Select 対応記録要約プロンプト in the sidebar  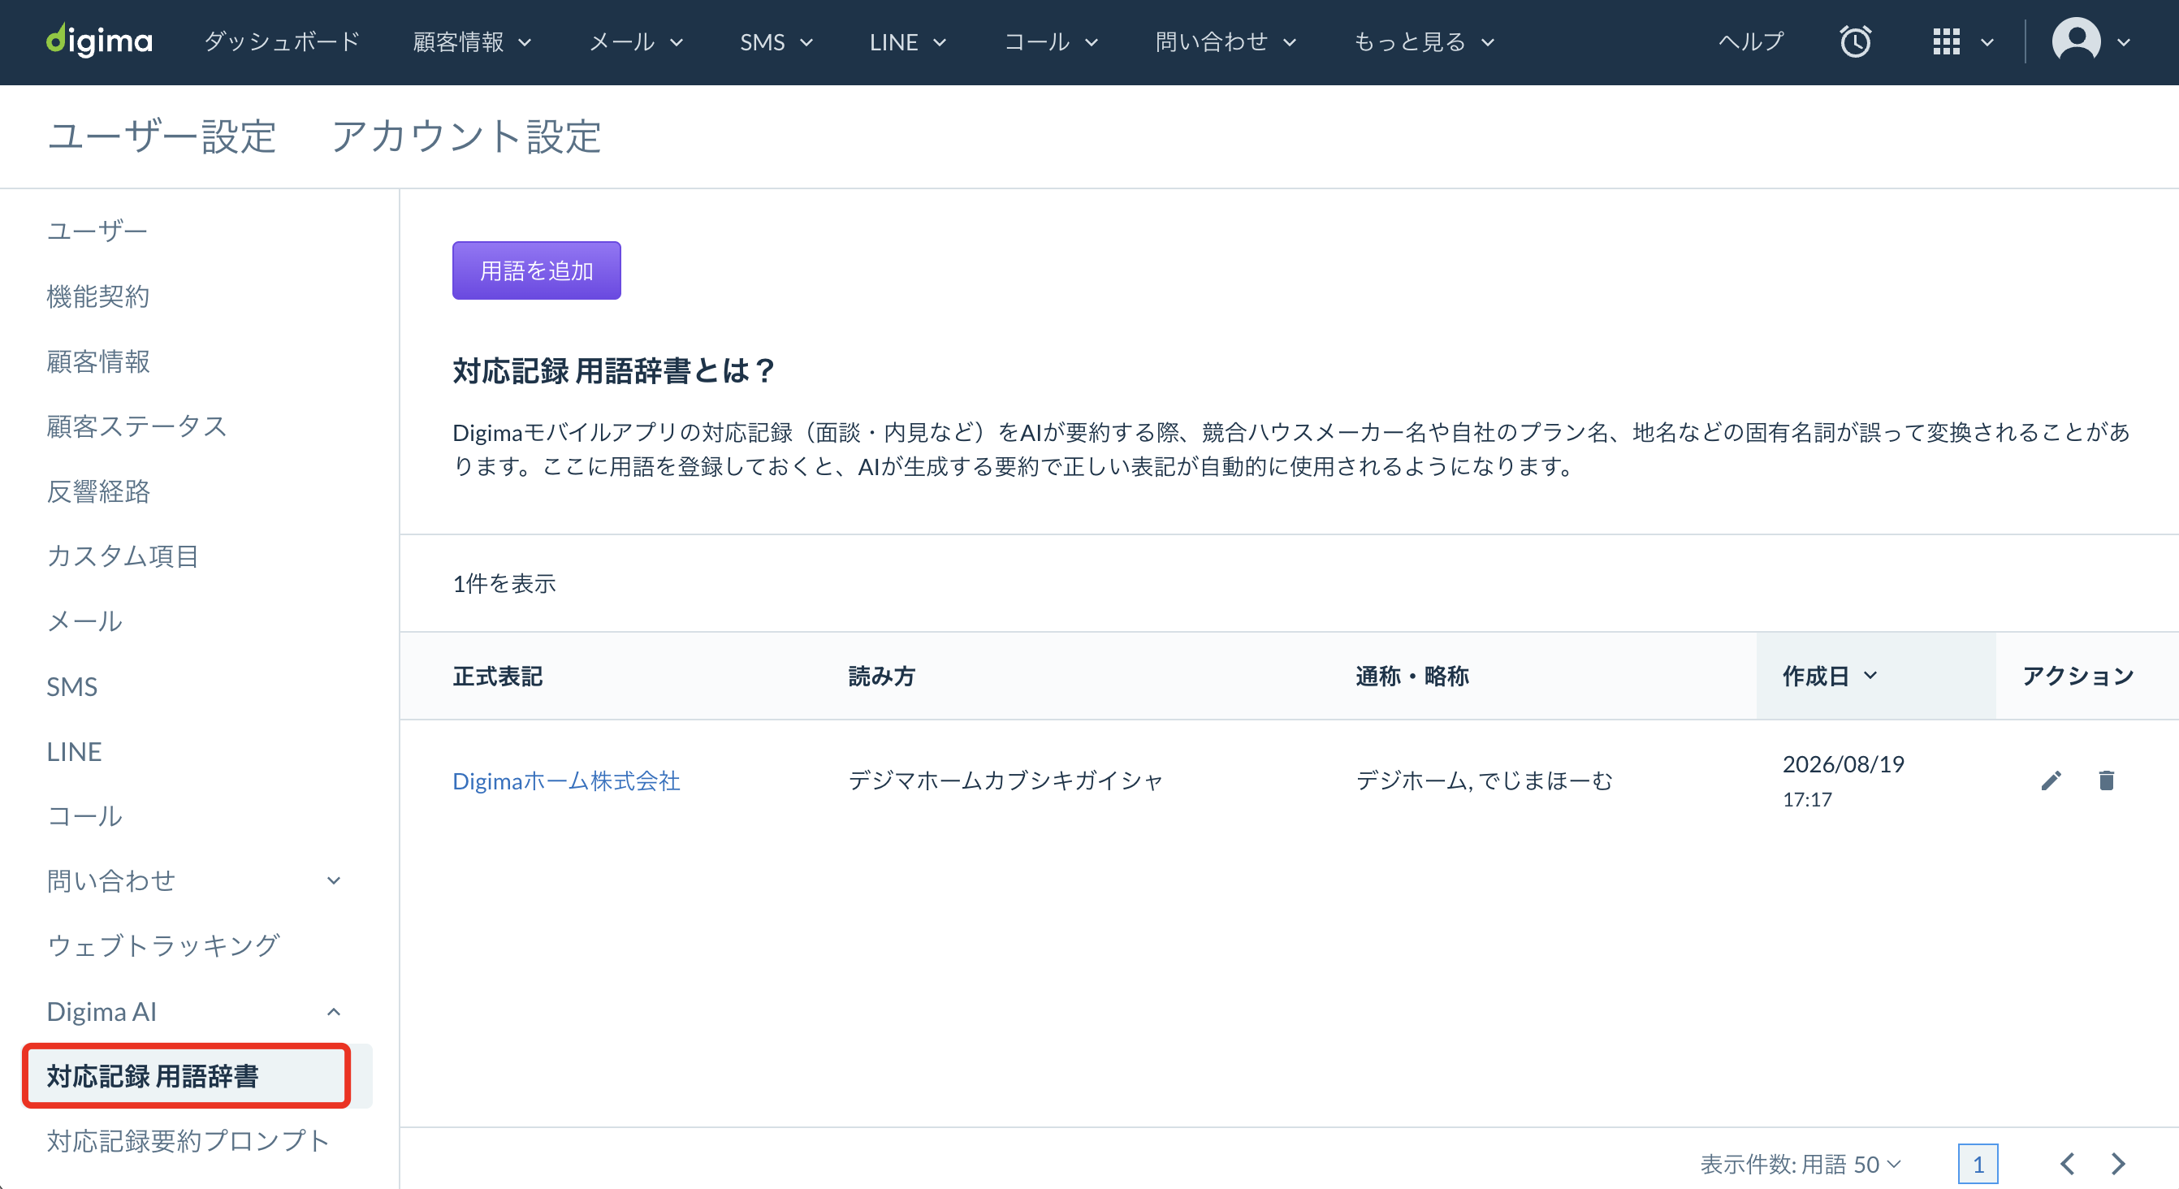pyautogui.click(x=188, y=1141)
